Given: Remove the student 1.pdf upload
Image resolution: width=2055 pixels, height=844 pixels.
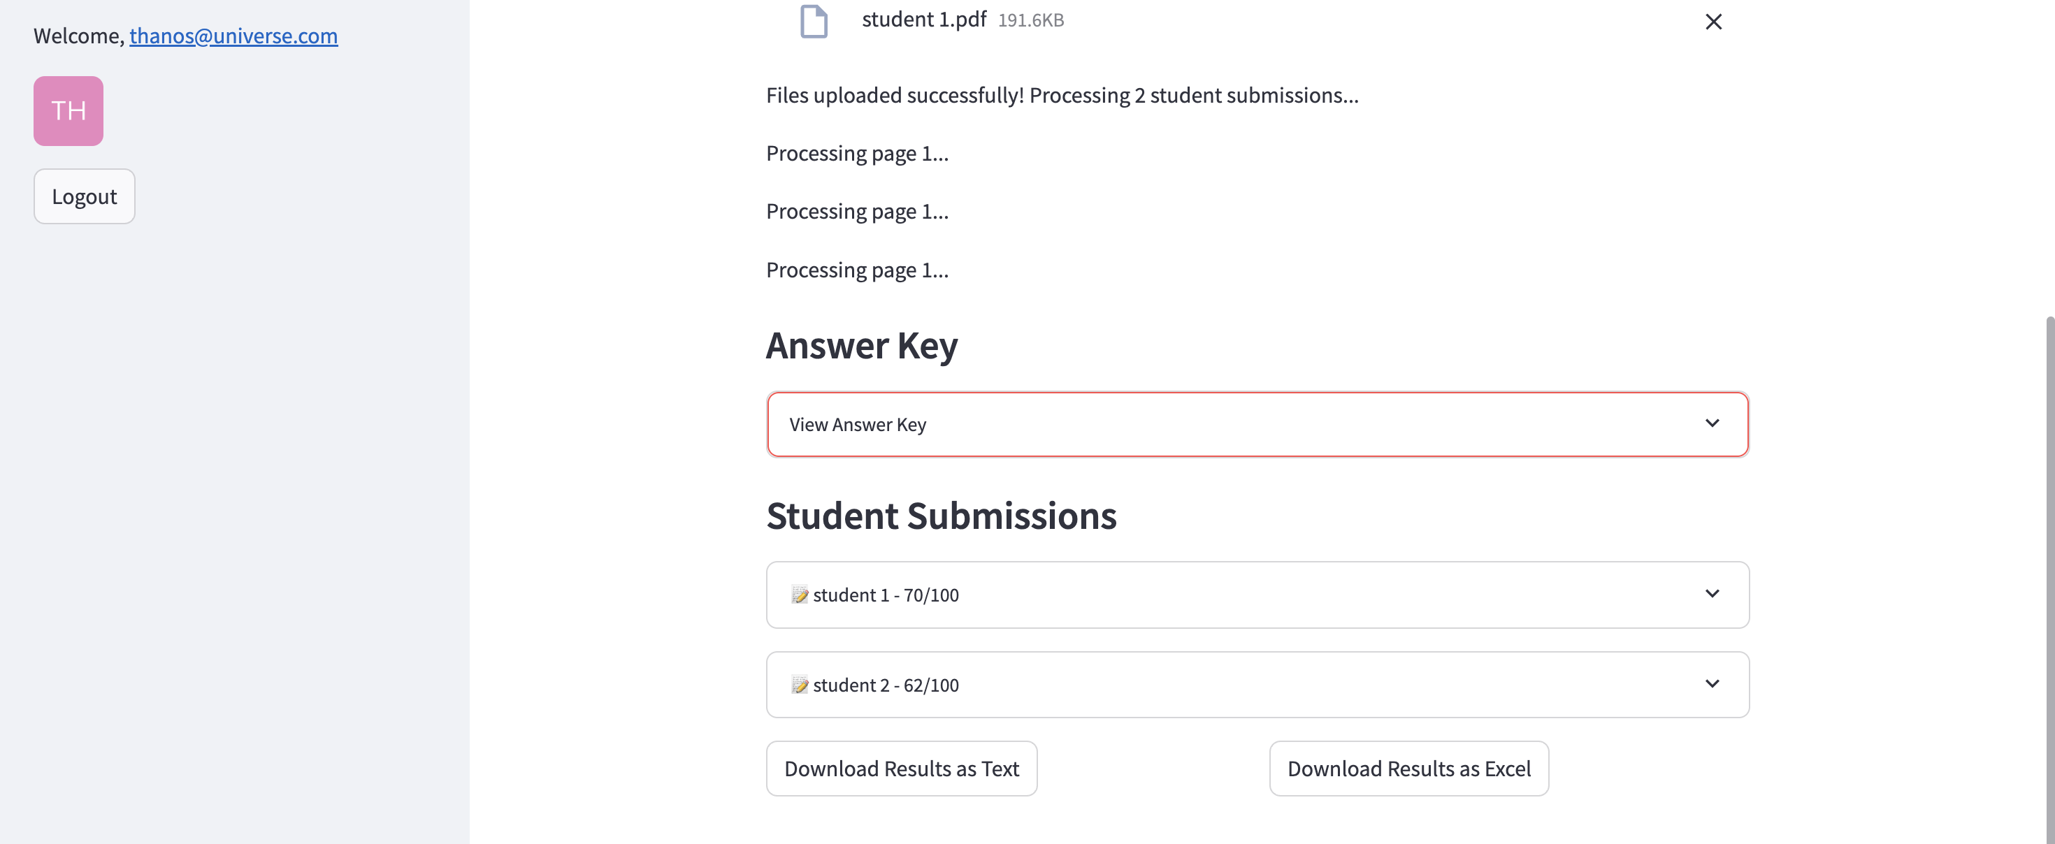Looking at the screenshot, I should pos(1713,22).
